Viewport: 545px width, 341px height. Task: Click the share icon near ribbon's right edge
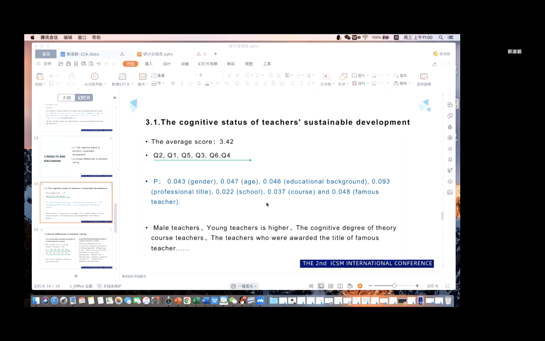(434, 64)
